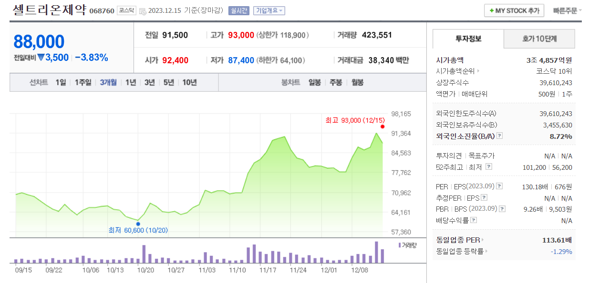Screen dimensions: 609x283
Task: Click the blue down-triangle beside 3,500
Action: click(41, 58)
